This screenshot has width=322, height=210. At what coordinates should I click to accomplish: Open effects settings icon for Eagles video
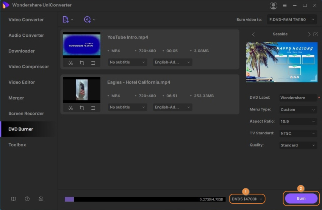[x=93, y=108]
